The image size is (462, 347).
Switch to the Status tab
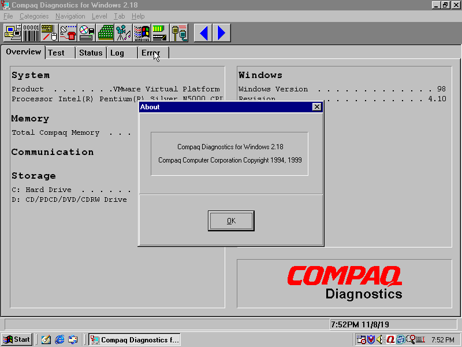pyautogui.click(x=91, y=53)
